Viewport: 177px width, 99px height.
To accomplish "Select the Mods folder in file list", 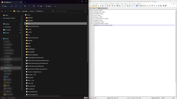I will click(x=29, y=46).
